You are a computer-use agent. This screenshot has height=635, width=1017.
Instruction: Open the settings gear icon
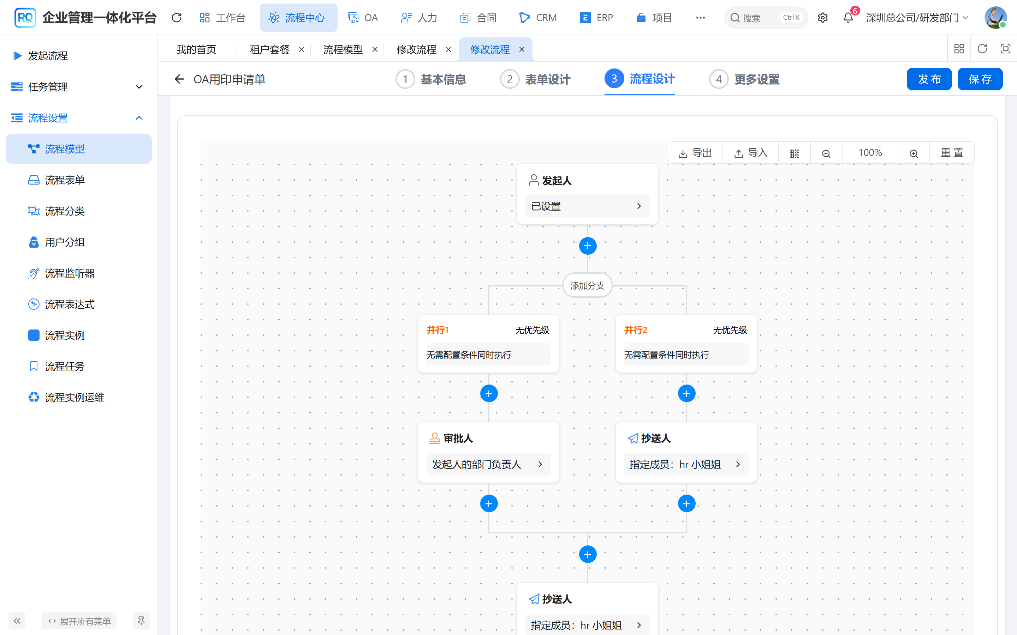tap(822, 18)
